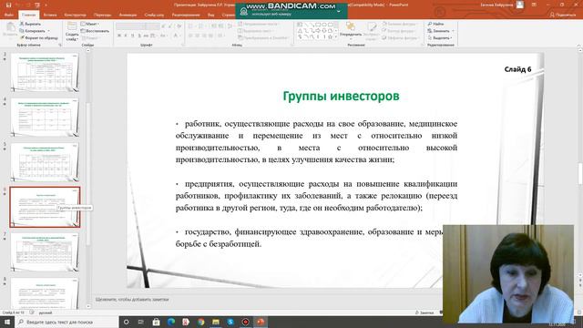
Task: Click the slide title Группы инвесторов
Action: click(x=341, y=96)
